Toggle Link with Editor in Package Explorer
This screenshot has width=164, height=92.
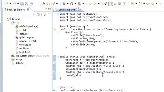(x=39, y=15)
